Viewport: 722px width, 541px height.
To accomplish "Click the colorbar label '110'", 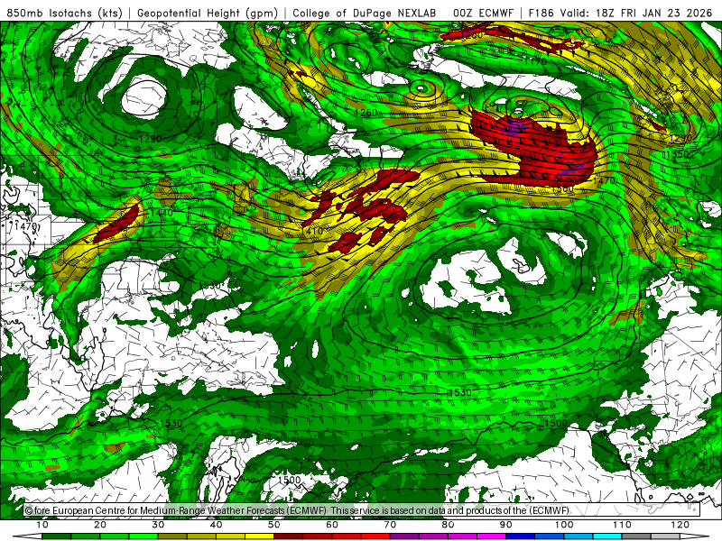I will pos(622,525).
